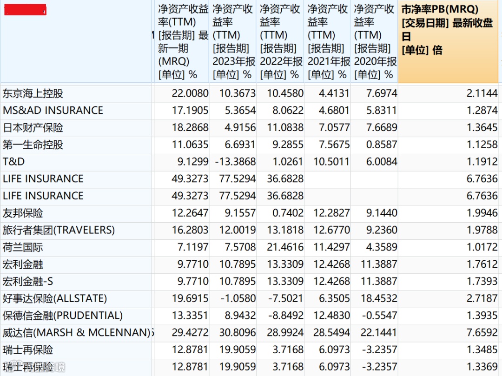Click cell value 4.4131 for 东京海上控股
This screenshot has height=376, width=502.
pyautogui.click(x=334, y=93)
